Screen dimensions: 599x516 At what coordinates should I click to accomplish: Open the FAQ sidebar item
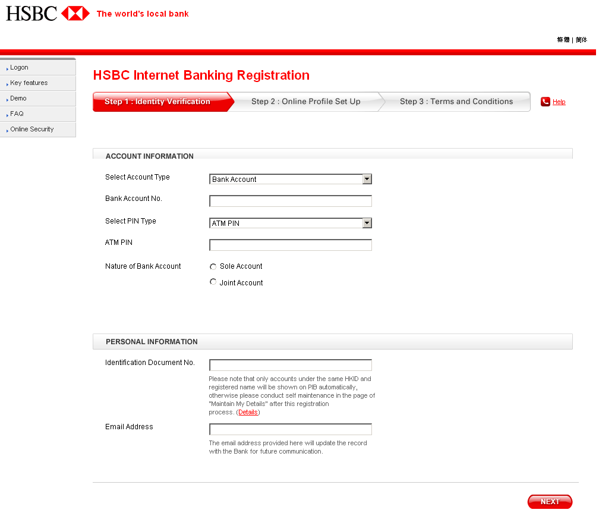click(17, 114)
